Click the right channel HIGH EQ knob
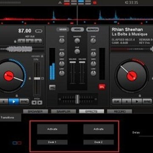The width and height of the screenshot is (153, 153). [x=93, y=54]
